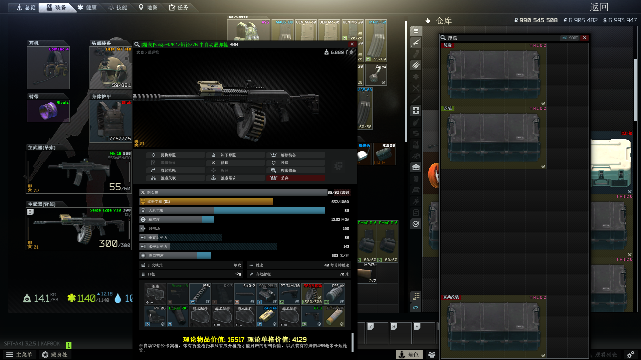Toggle chest rig filter in stash sidebar
Viewport: 641px width, 360px height.
point(416,145)
